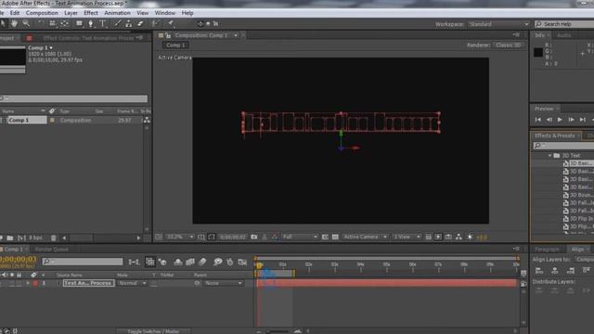This screenshot has height=334, width=594.
Task: Click the timeline zoom slider at bottom
Action: click(278, 331)
